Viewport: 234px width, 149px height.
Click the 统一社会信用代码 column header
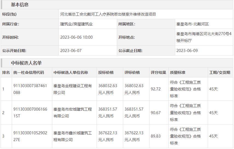[x=28, y=72]
